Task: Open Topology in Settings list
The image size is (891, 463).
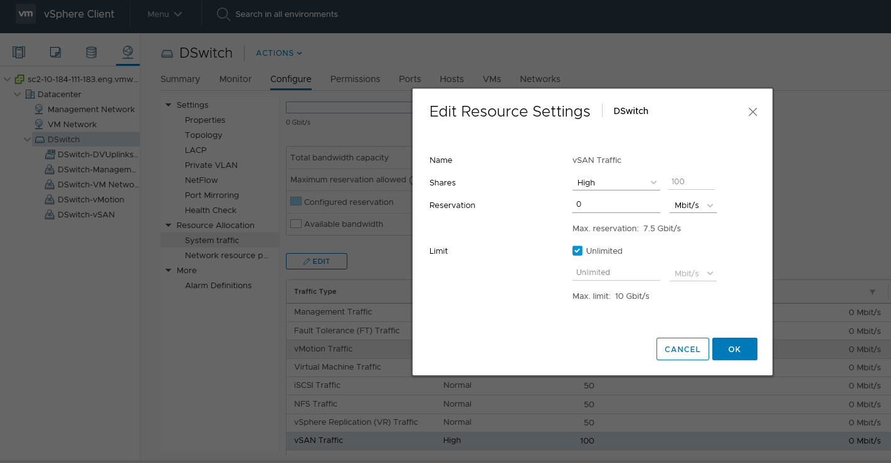Action: (203, 135)
